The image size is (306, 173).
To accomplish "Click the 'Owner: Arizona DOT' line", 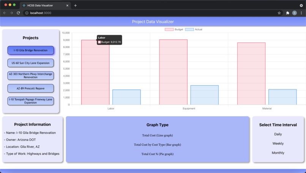I will [x=20, y=140].
